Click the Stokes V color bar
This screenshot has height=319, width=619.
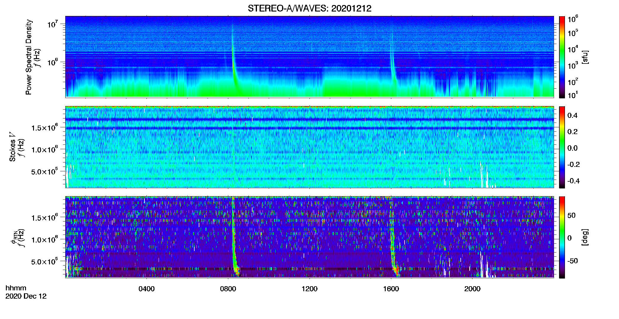coord(562,147)
